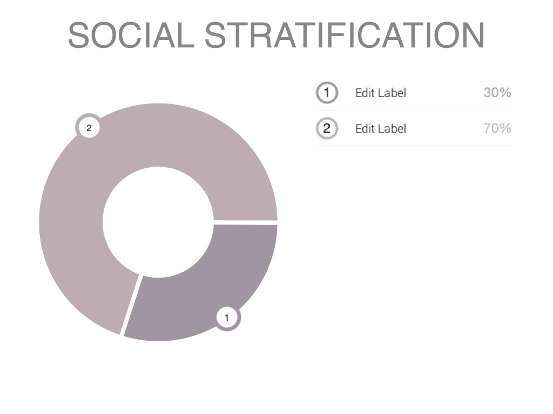Screen dimensions: 553x414
Task: Click the Edit Label text beside legend badge 2
Action: tap(380, 128)
